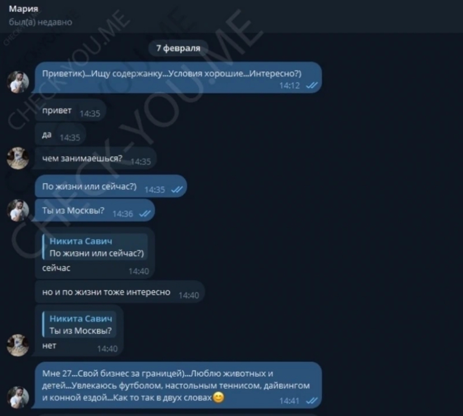Viewport: 463px width, 416px height.
Task: Open avatar beside 'чем занимаешься?' message
Action: click(x=18, y=158)
